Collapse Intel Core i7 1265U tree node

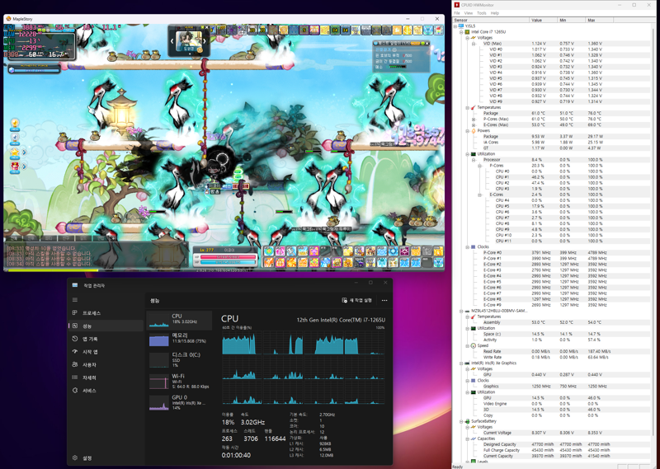461,32
